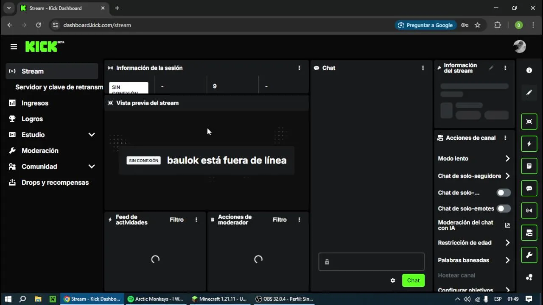The height and width of the screenshot is (305, 543).
Task: Open the Windows Start menu
Action: coord(8,299)
